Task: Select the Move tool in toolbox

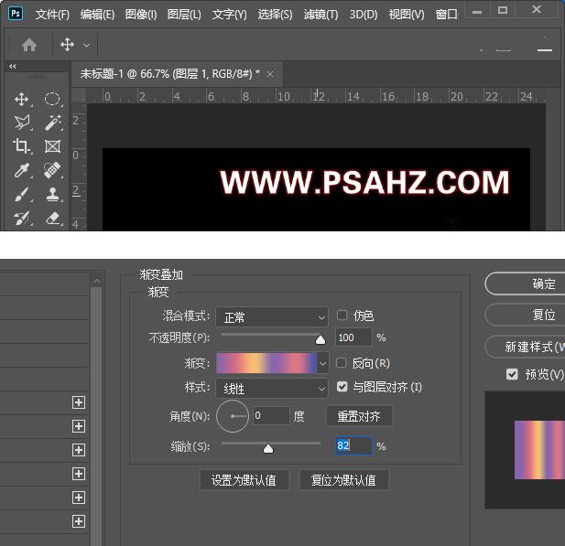Action: pos(22,99)
